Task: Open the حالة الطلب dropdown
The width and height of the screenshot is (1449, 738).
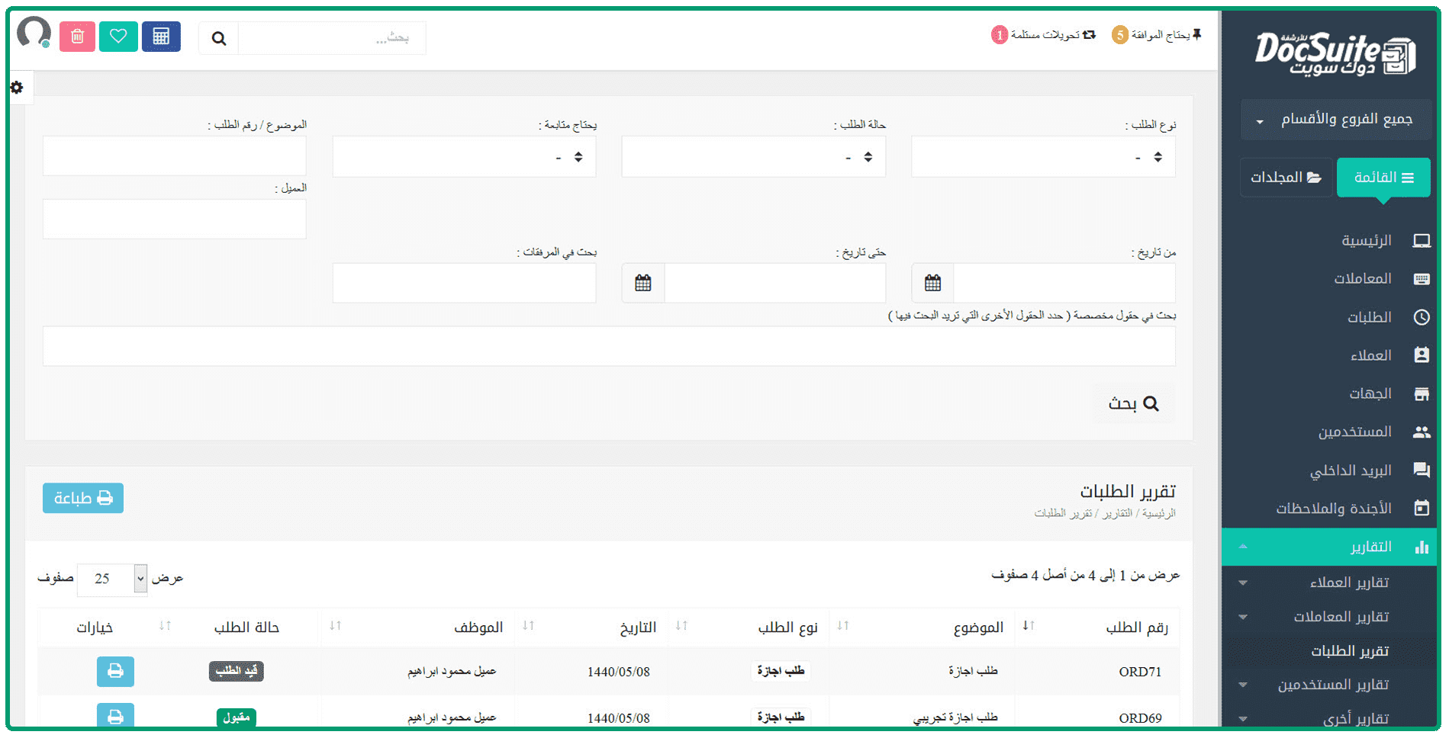Action: coord(753,157)
